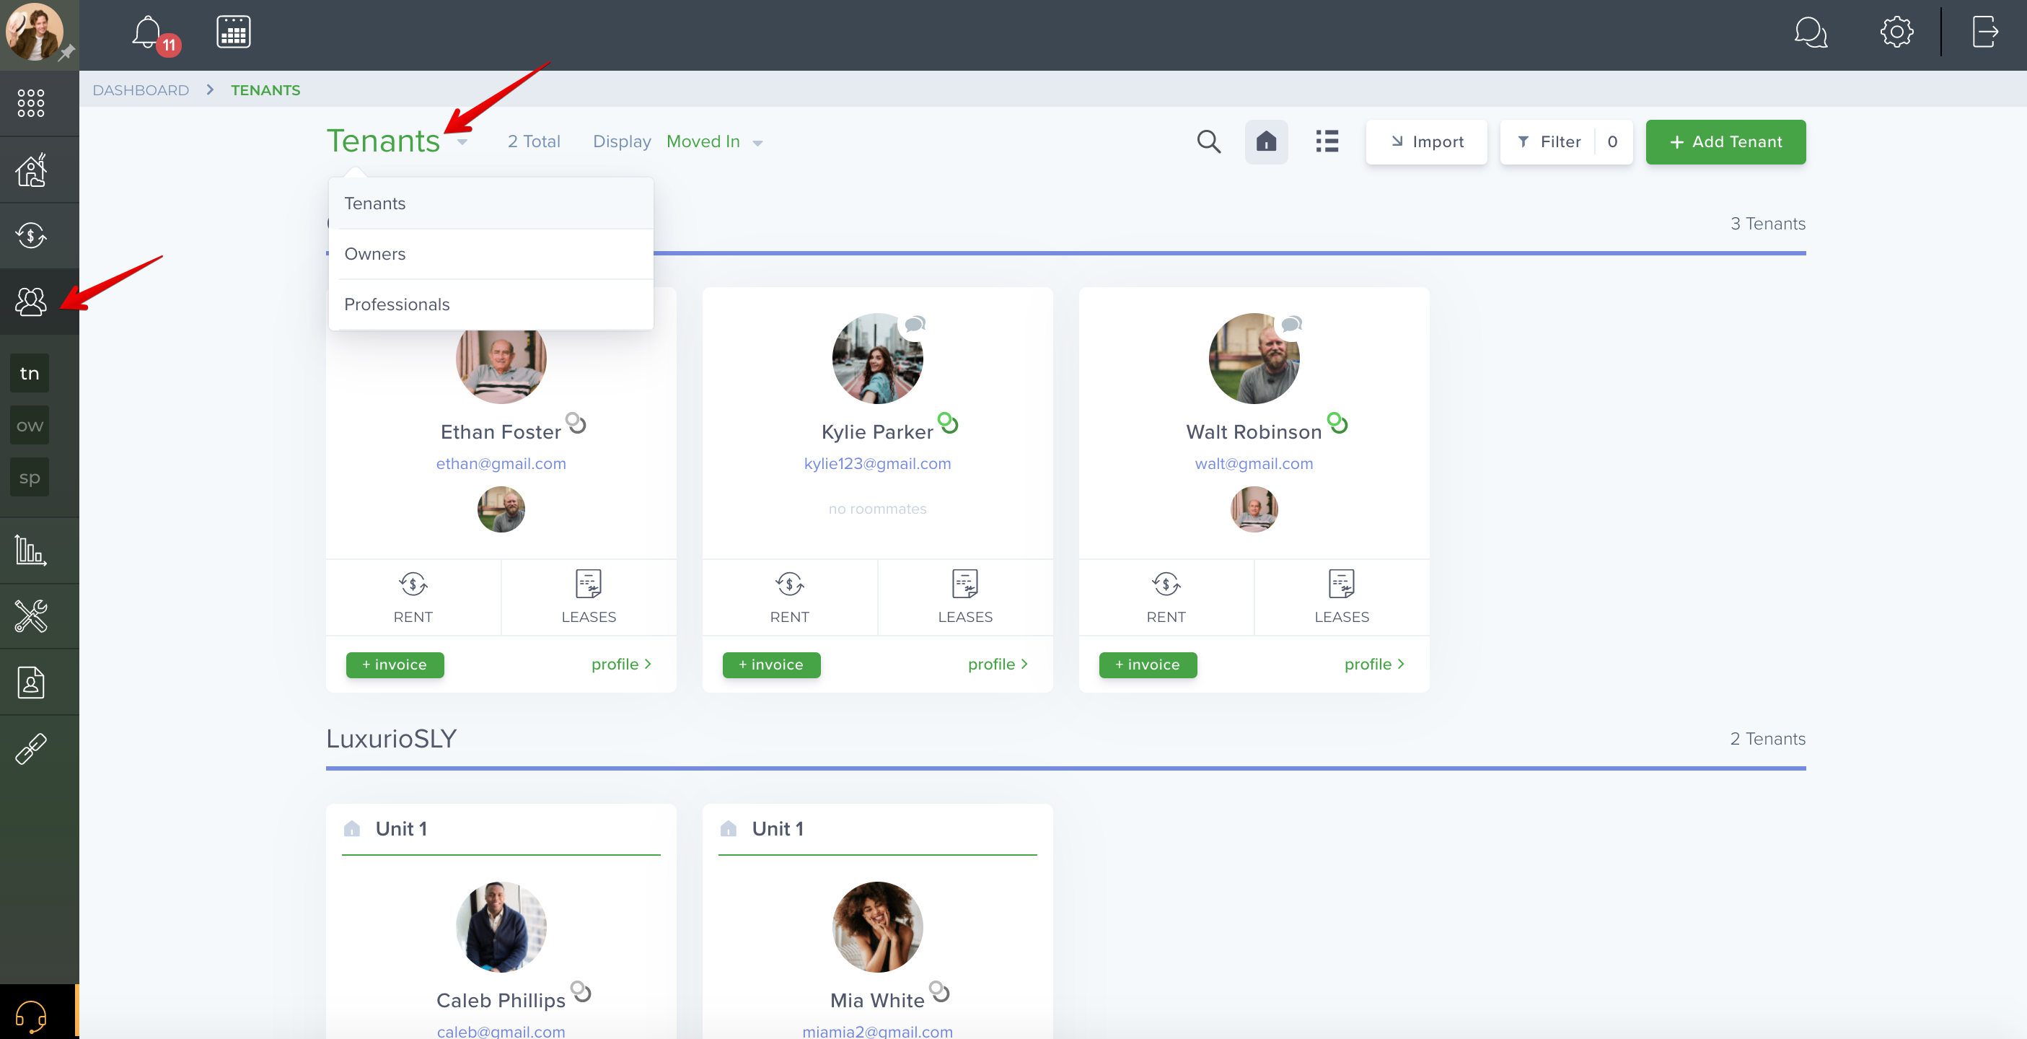The height and width of the screenshot is (1039, 2027).
Task: Click the search magnifier icon
Action: click(1209, 141)
